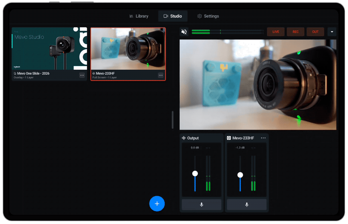The image size is (348, 224).
Task: Click the microphone icon under the Output channel
Action: (x=201, y=205)
